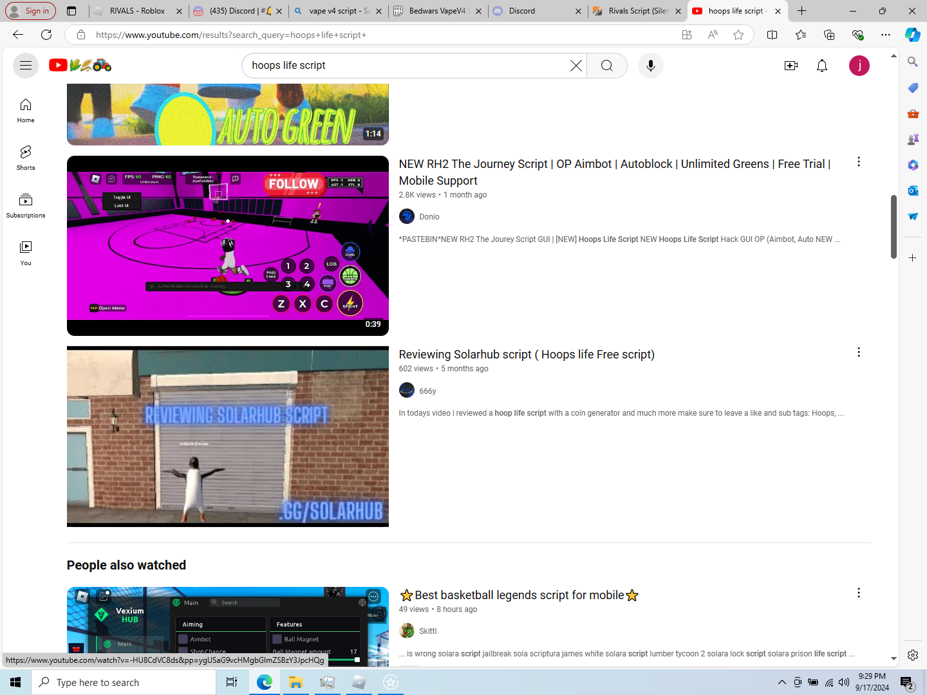The image size is (927, 695).
Task: Play the RH2 Journey Script thumbnail
Action: click(x=228, y=246)
